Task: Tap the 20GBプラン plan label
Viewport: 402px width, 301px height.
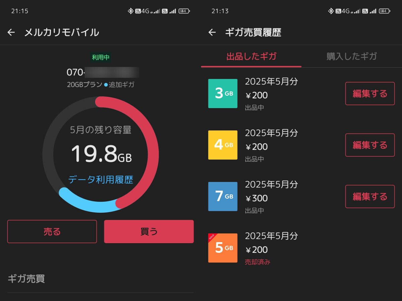Action: pos(84,85)
